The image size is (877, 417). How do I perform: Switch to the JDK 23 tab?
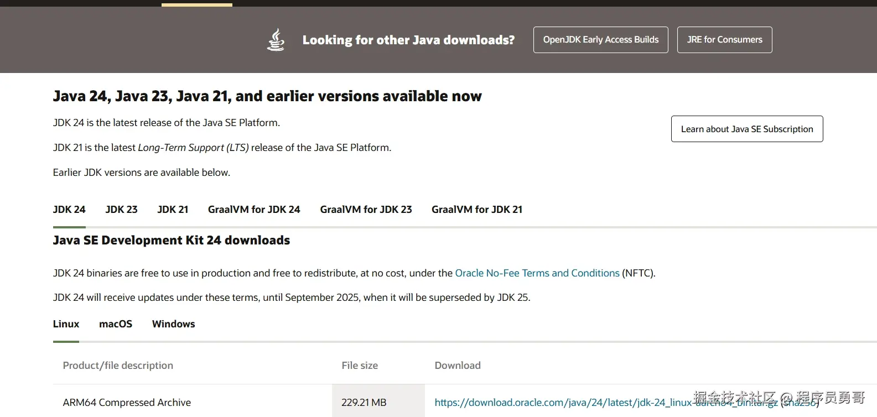coord(121,210)
